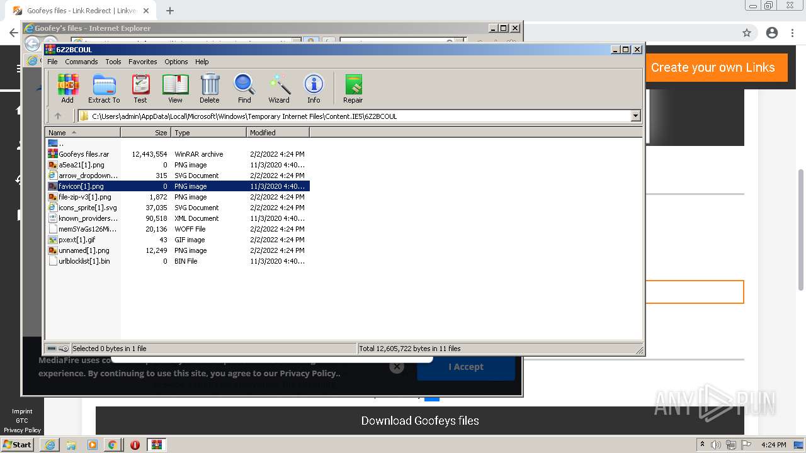Click the WinRAR title bar app icon
The height and width of the screenshot is (453, 806).
pos(50,49)
